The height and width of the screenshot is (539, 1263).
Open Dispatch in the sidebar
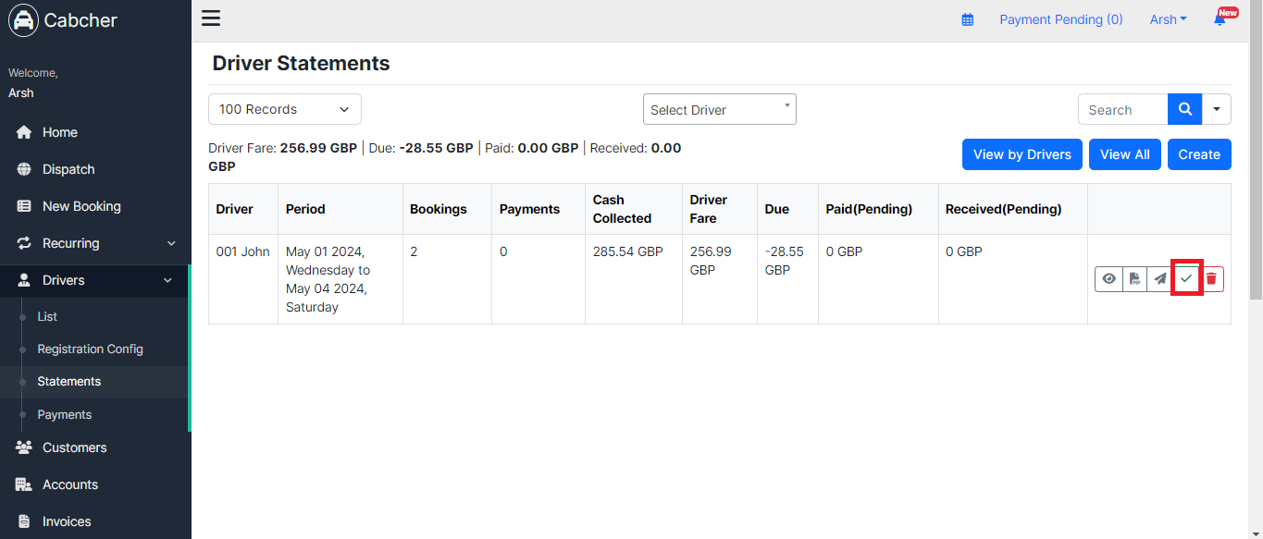68,169
